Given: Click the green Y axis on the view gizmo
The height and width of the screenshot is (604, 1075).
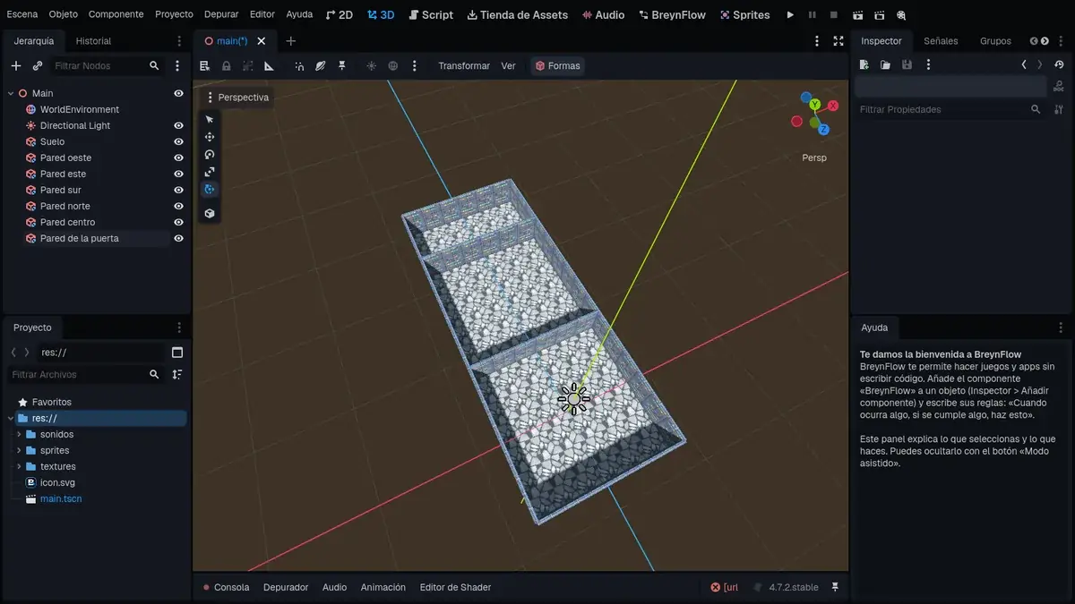Looking at the screenshot, I should (x=815, y=105).
